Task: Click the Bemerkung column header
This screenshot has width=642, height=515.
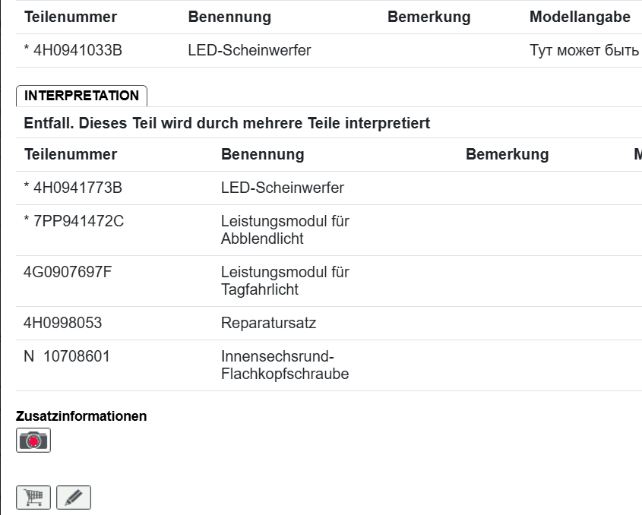Action: (x=429, y=17)
